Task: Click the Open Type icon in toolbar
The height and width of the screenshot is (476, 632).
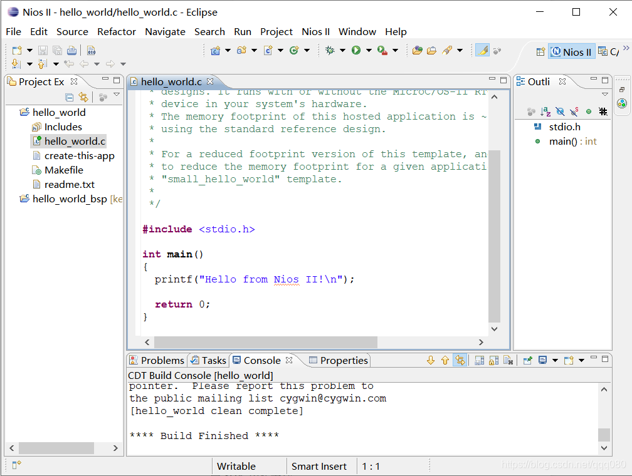Action: click(x=418, y=50)
